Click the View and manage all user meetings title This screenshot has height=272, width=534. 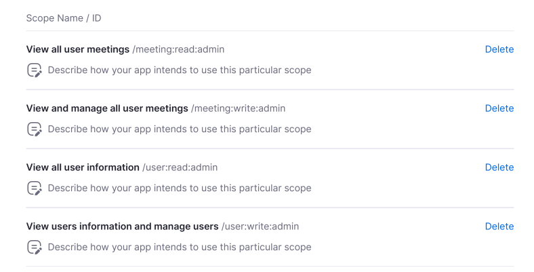(x=106, y=109)
